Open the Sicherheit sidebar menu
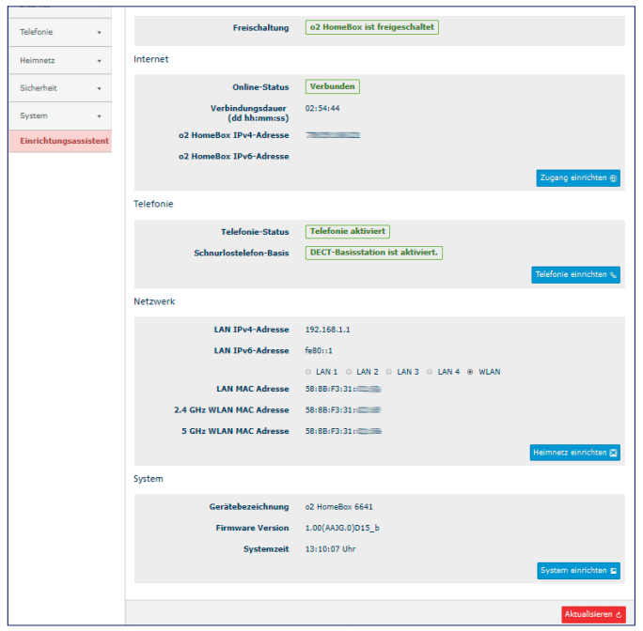The width and height of the screenshot is (643, 631). click(x=60, y=88)
